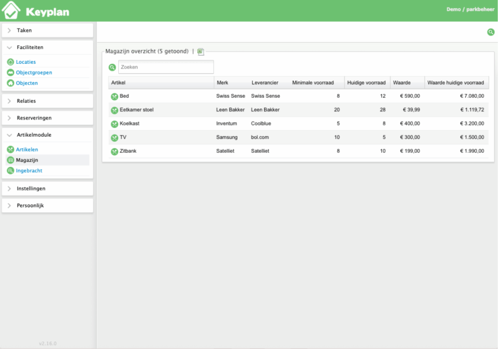Click the icon beside Eetkamer stoel row

coord(114,110)
